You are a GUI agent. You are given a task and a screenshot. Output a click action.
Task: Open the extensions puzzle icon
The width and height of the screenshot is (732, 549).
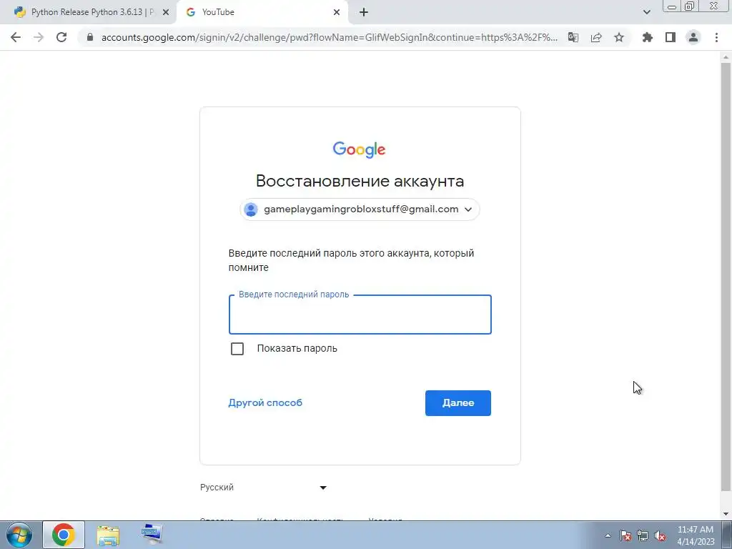tap(648, 37)
